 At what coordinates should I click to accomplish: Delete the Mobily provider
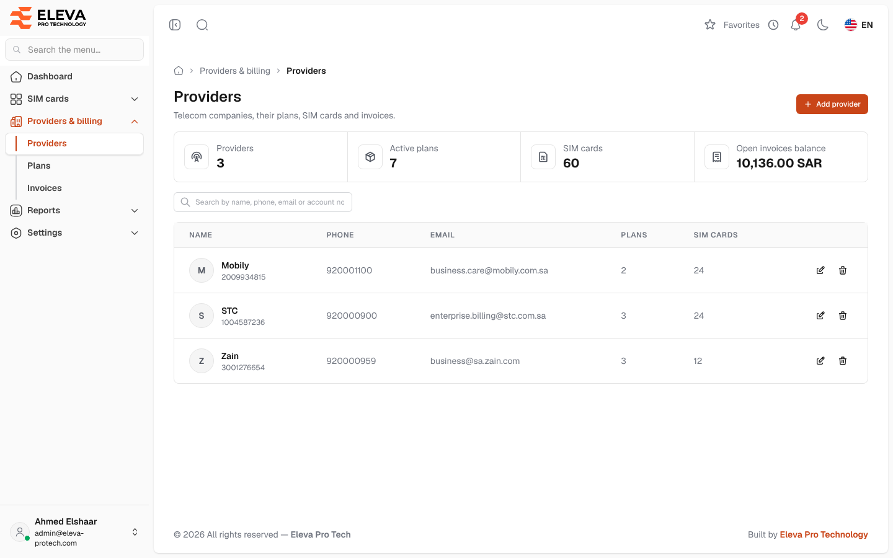point(843,270)
